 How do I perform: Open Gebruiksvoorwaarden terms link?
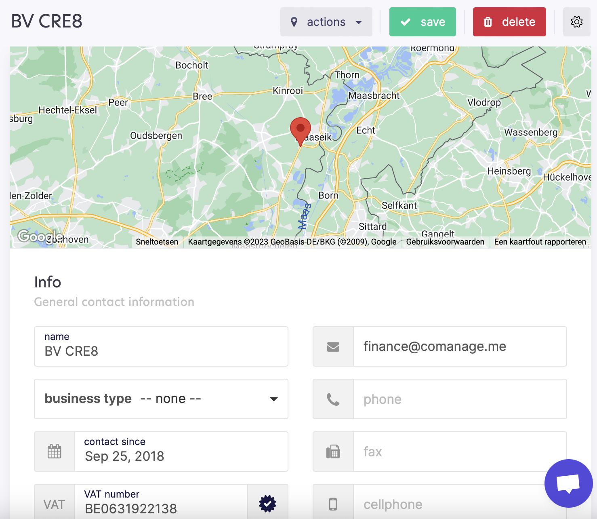click(445, 242)
